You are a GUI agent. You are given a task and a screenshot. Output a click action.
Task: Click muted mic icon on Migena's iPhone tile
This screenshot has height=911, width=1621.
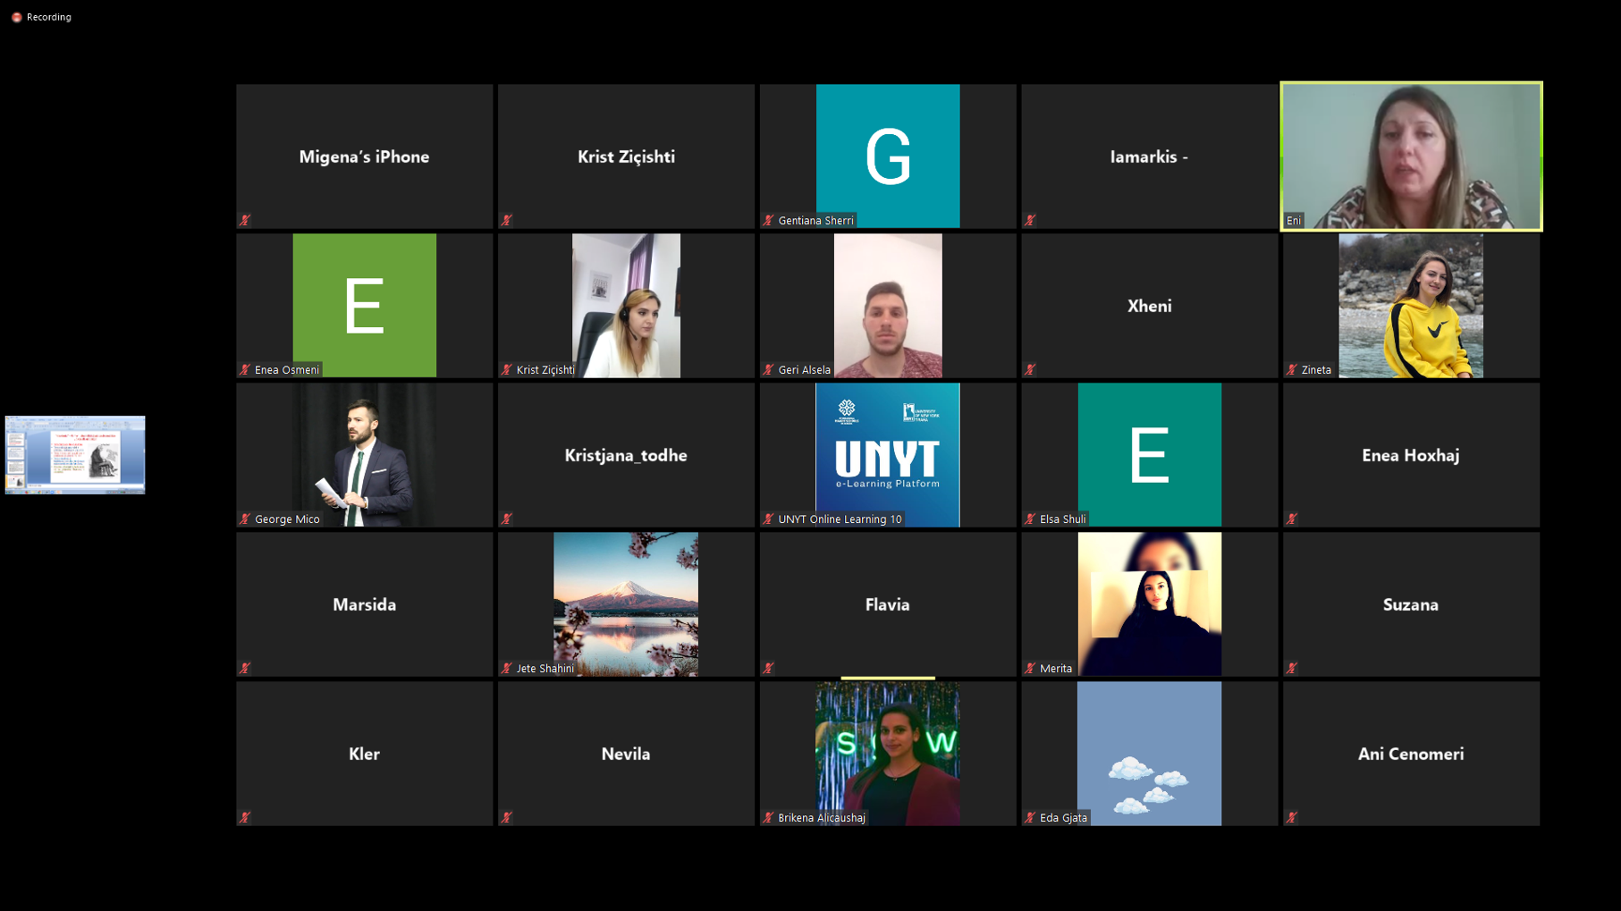[x=245, y=220]
